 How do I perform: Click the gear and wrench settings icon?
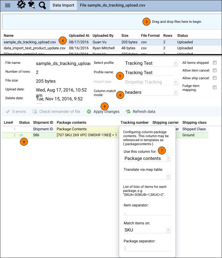coord(21,5)
